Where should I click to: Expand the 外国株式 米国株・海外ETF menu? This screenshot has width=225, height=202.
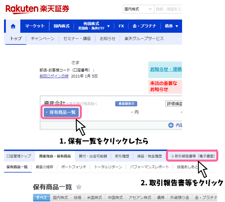(x=94, y=26)
